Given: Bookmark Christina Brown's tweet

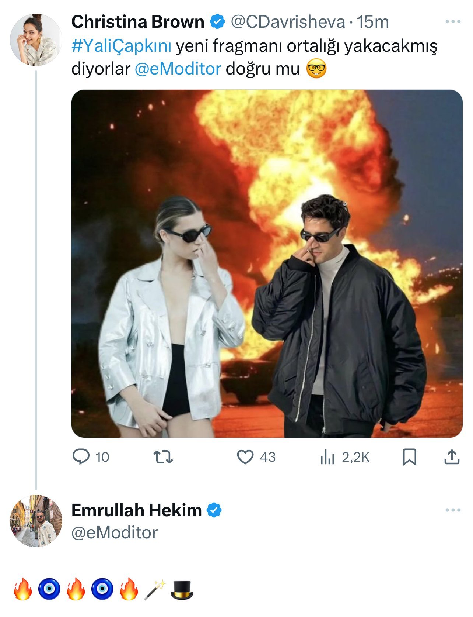Looking at the screenshot, I should pyautogui.click(x=409, y=457).
